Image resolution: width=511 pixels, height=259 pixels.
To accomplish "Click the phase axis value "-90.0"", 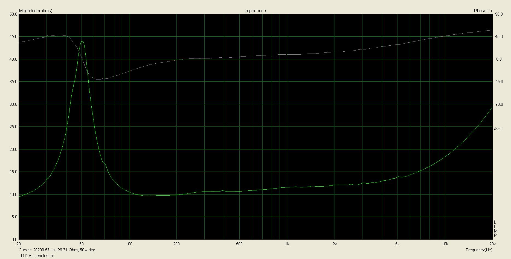I will point(498,104).
